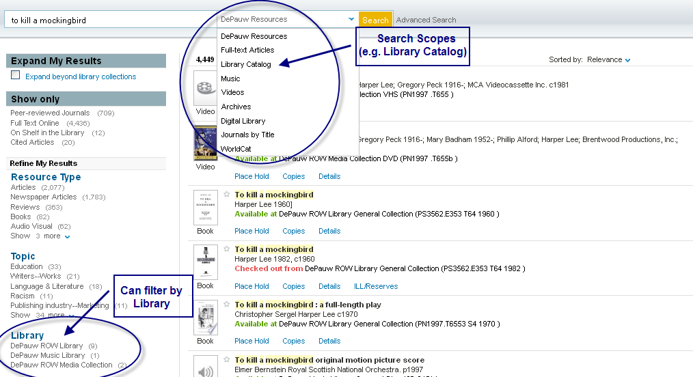The image size is (693, 377).
Task: Click the full-length play book thumbnail
Action: [206, 318]
